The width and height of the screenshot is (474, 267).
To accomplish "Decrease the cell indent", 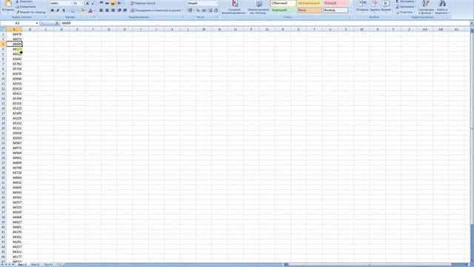I will pos(119,10).
